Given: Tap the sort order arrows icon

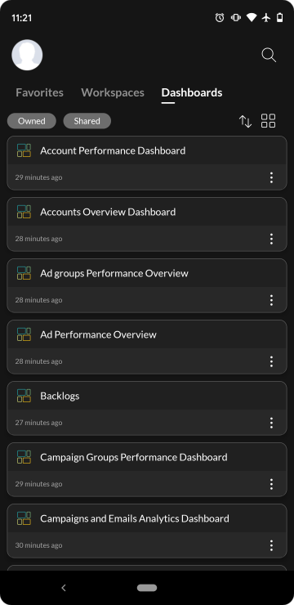Looking at the screenshot, I should click(x=246, y=121).
